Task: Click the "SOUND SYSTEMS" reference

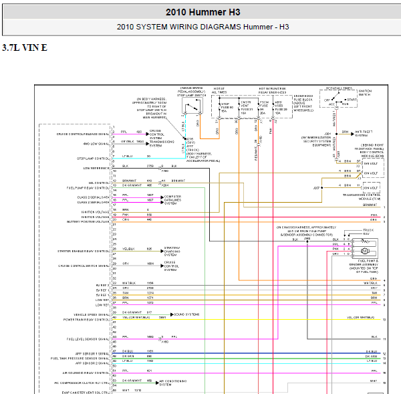Action: (186, 314)
